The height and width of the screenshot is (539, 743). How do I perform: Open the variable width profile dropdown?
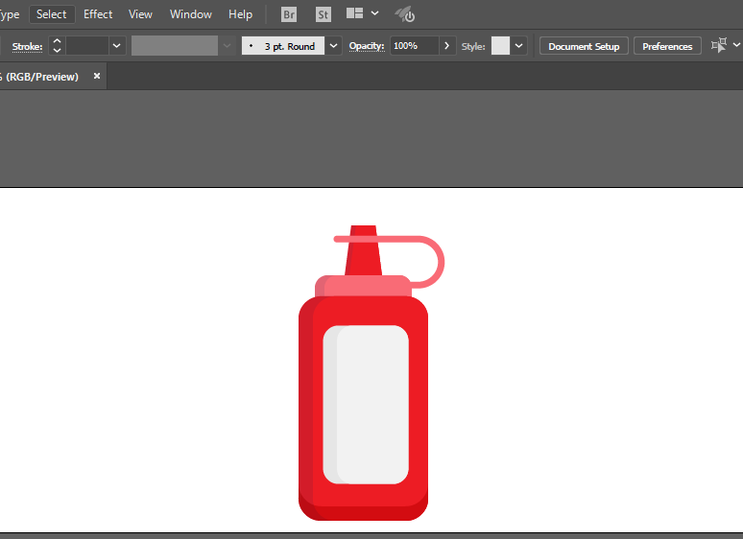227,45
